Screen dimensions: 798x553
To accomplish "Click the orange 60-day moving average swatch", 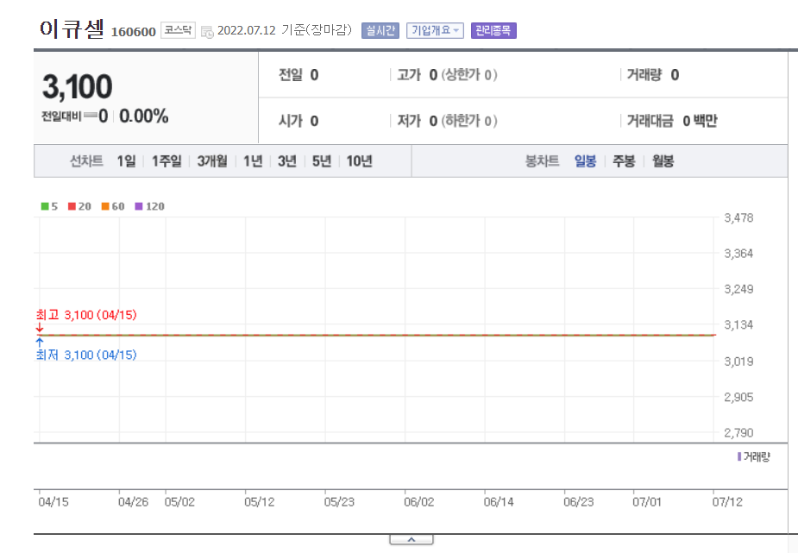I will (105, 206).
